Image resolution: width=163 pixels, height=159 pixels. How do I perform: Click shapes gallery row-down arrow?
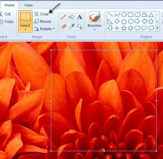click(157, 21)
